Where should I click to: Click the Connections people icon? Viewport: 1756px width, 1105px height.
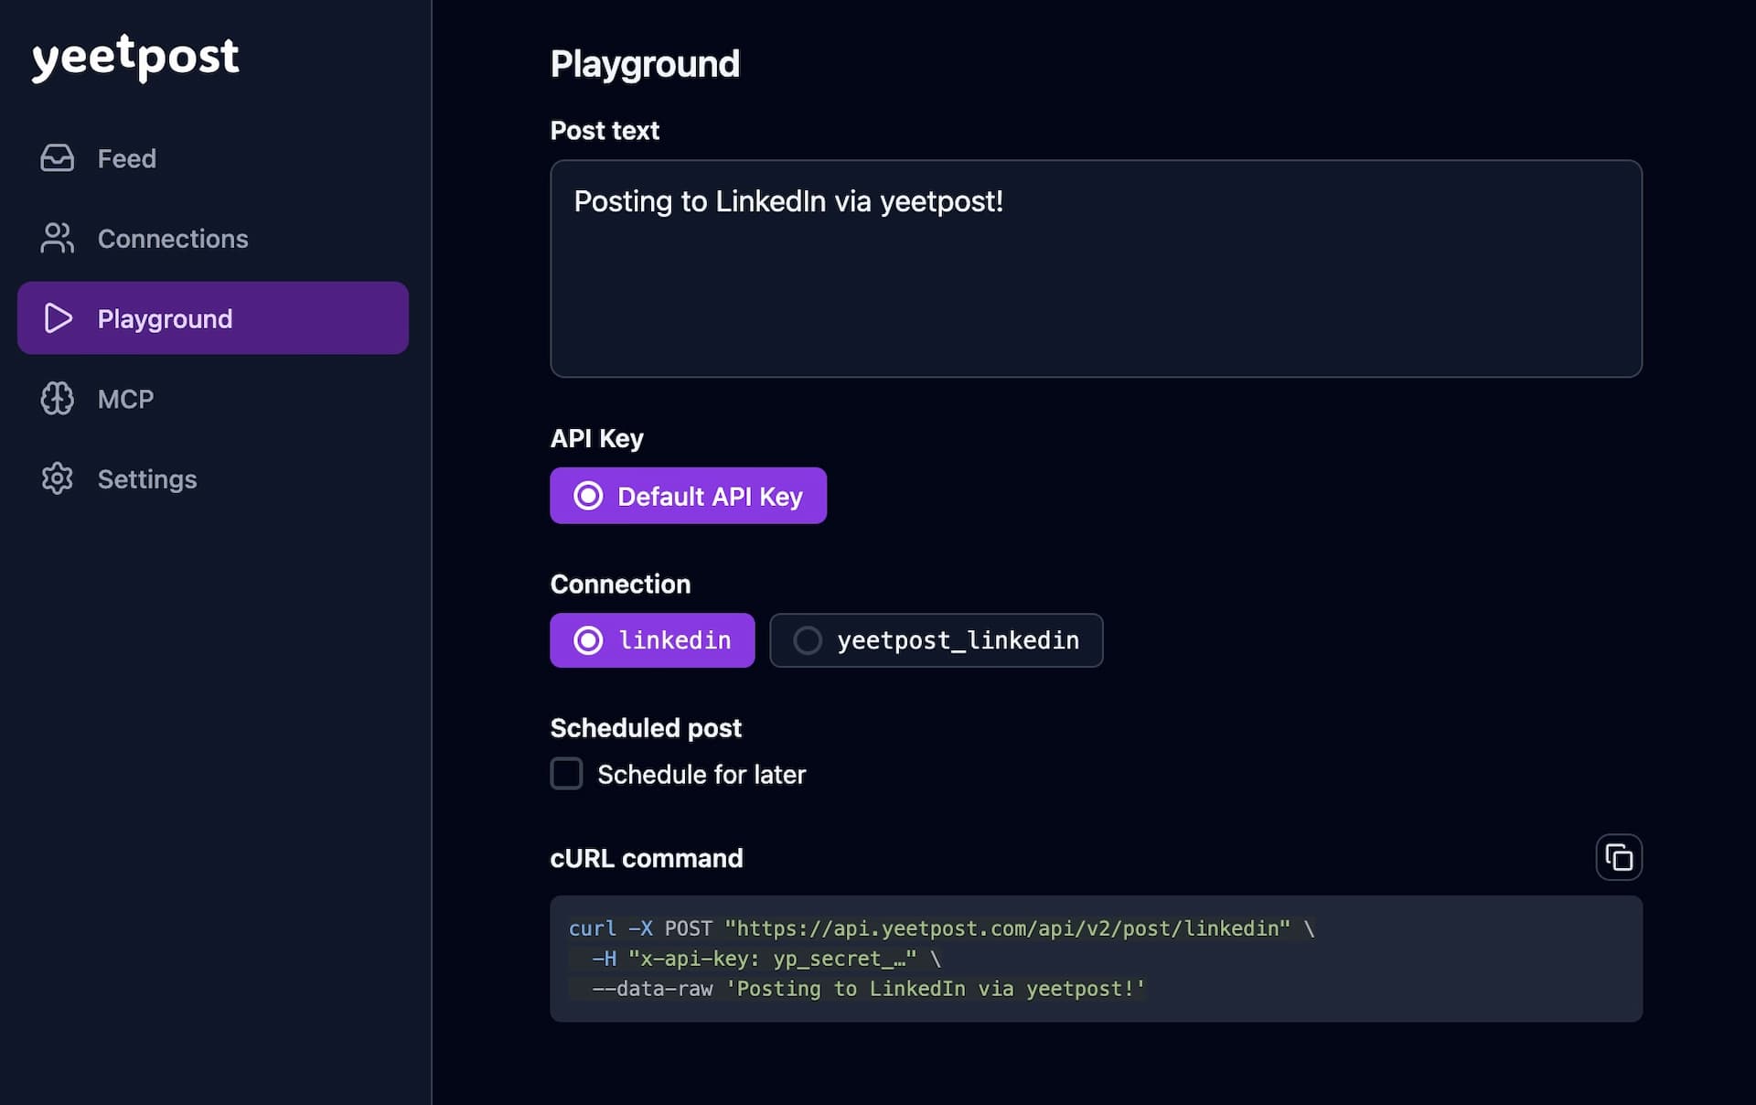tap(57, 239)
